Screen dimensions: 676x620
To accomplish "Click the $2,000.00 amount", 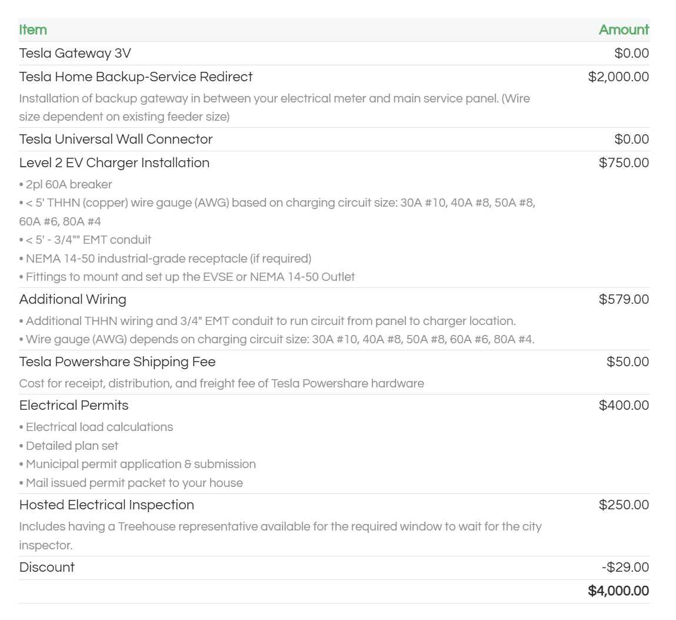I will [x=618, y=77].
